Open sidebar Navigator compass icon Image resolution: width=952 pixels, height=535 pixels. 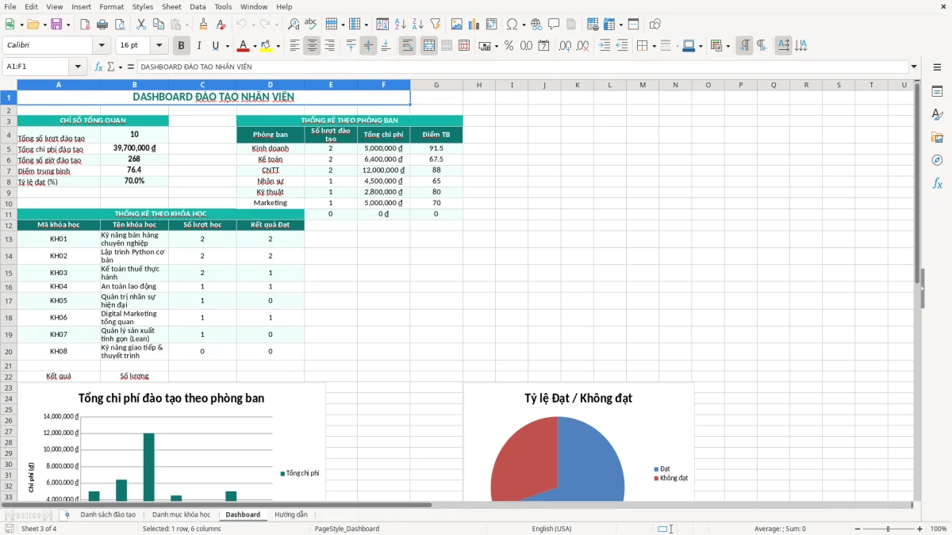coord(937,160)
